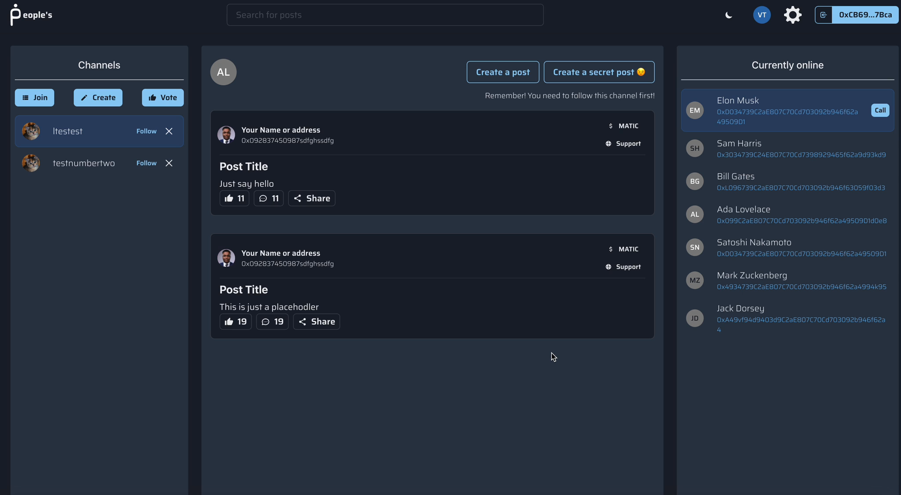
Task: Click the testnumbertwo channel cat avatar
Action: tap(31, 163)
